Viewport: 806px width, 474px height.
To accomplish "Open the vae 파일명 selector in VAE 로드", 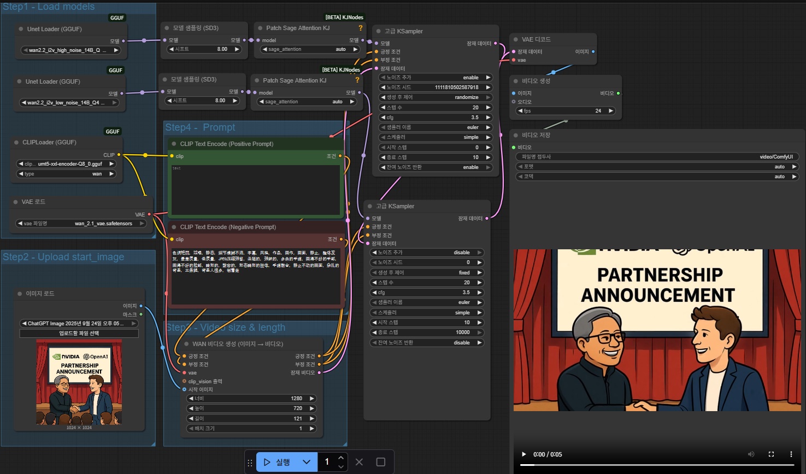I will click(81, 224).
